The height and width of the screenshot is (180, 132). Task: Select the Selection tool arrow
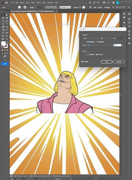tap(3, 15)
